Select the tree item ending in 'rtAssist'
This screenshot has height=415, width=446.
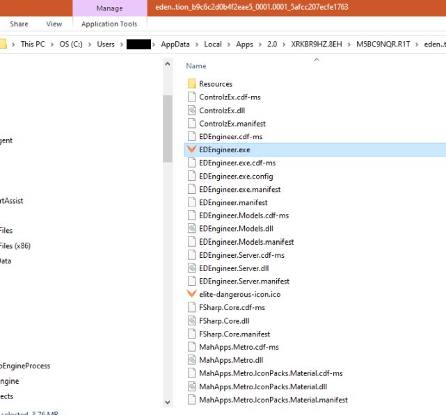11,201
